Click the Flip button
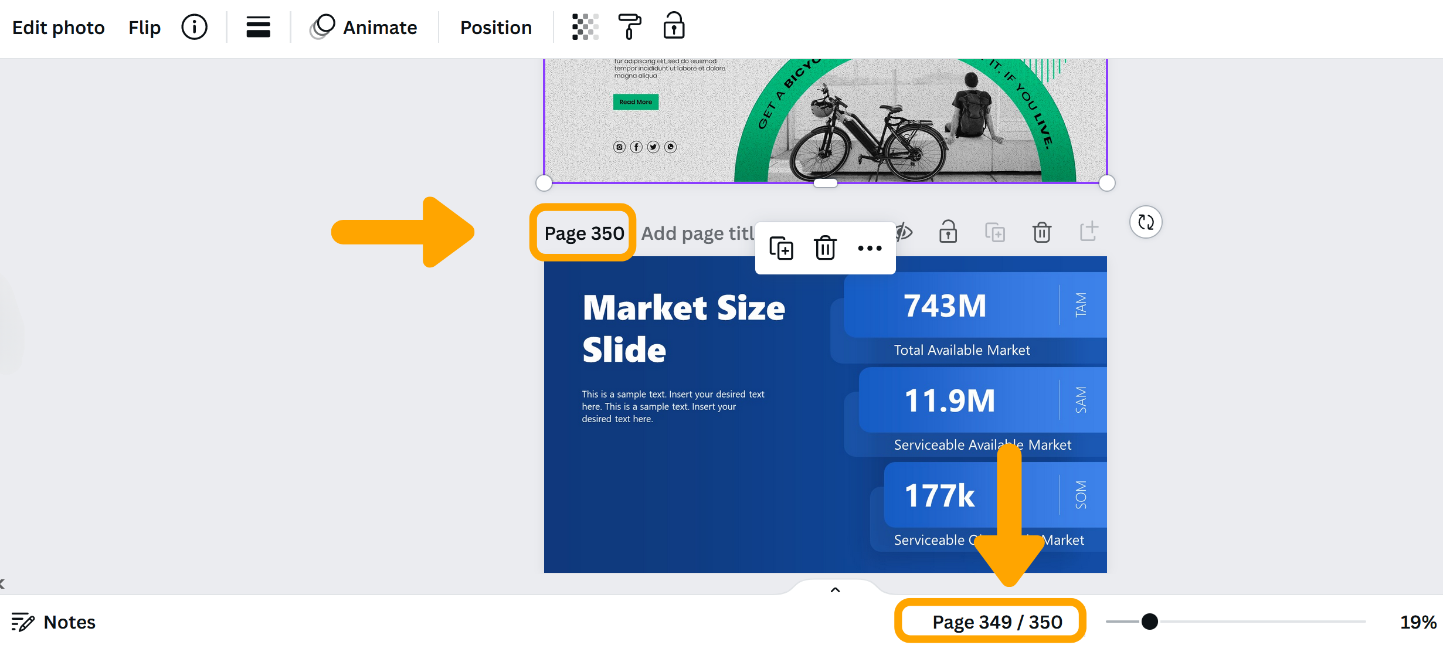1443x645 pixels. tap(144, 28)
